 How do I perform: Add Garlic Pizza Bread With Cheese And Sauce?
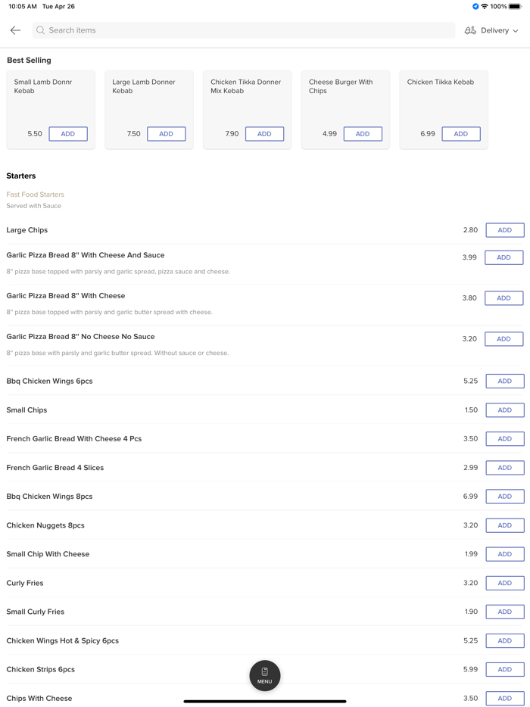(503, 257)
